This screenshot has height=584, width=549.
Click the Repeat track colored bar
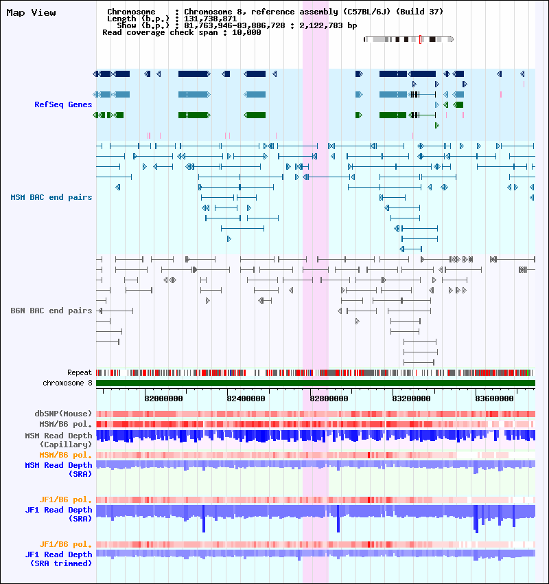pyautogui.click(x=316, y=373)
